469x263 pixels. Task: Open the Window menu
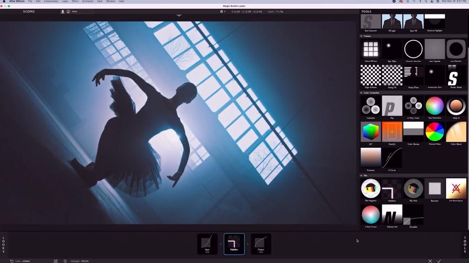[x=110, y=1]
